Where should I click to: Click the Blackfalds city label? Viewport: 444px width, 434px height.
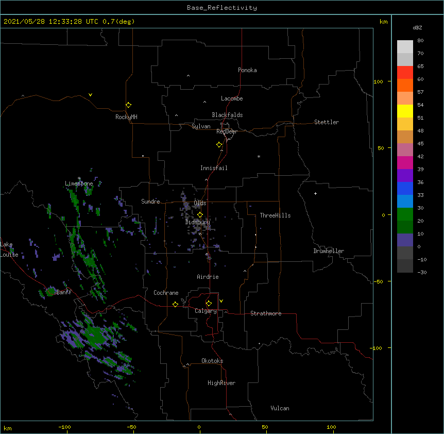click(227, 115)
